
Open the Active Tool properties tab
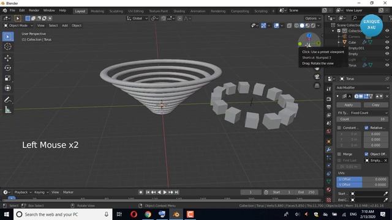[329, 89]
